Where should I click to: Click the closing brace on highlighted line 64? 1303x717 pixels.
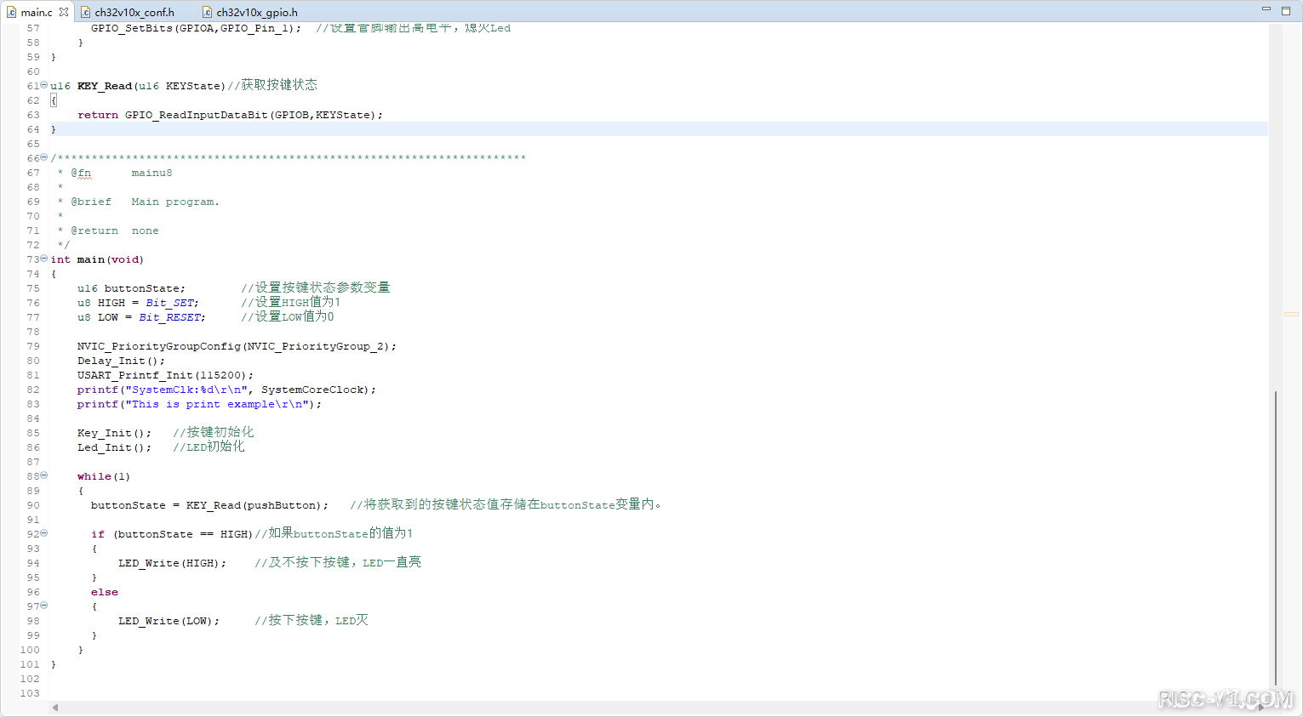coord(53,129)
